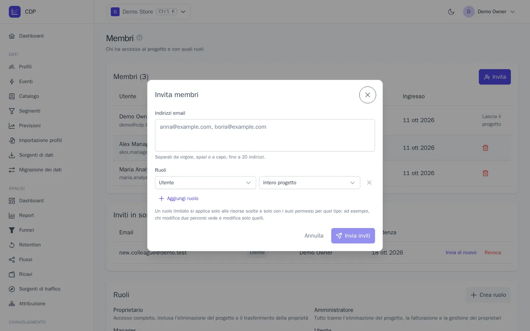The width and height of the screenshot is (530, 331).
Task: Click the Proprietario role name
Action: click(x=128, y=310)
